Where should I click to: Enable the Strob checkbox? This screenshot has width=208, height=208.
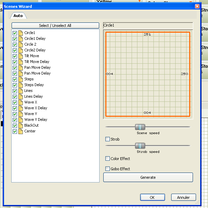coord(107,139)
